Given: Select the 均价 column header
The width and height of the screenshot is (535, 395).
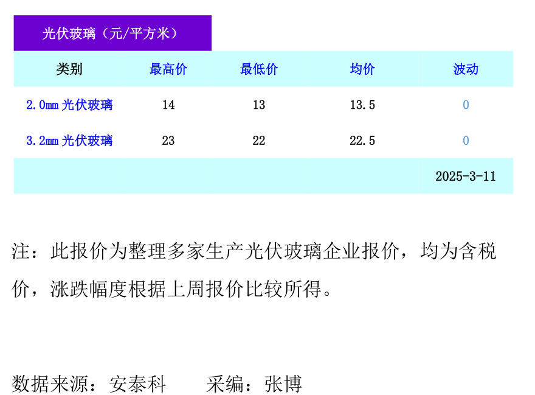Looking at the screenshot, I should coord(362,69).
